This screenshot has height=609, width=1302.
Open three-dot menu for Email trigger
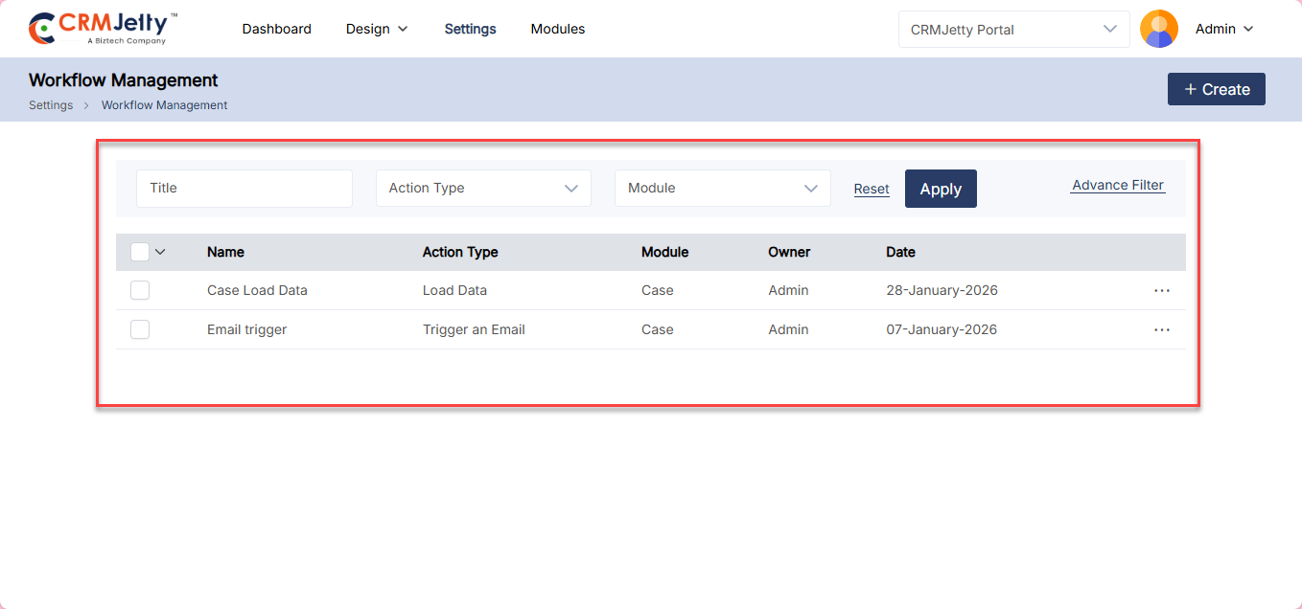(x=1161, y=329)
